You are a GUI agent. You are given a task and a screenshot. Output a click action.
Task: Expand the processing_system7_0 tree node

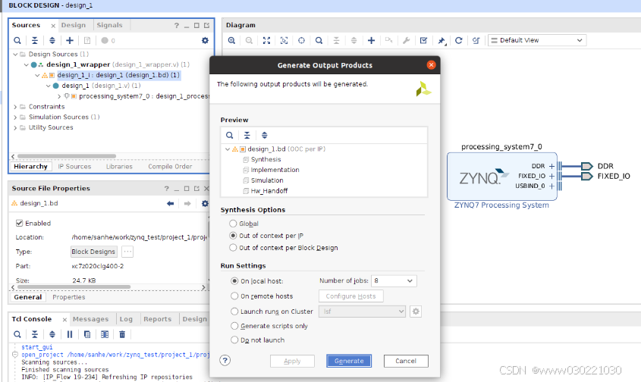(x=59, y=96)
